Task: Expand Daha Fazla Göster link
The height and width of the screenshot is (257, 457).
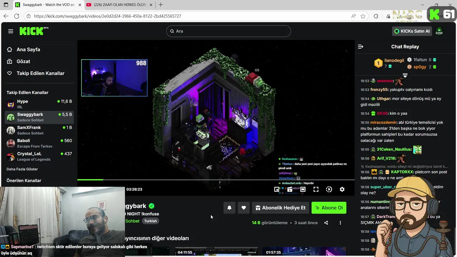Action: 22,169
